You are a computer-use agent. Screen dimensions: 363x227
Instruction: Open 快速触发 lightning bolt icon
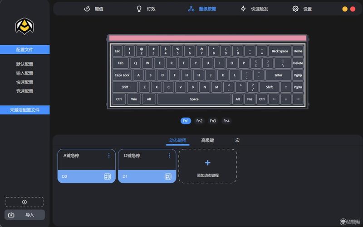(243, 9)
